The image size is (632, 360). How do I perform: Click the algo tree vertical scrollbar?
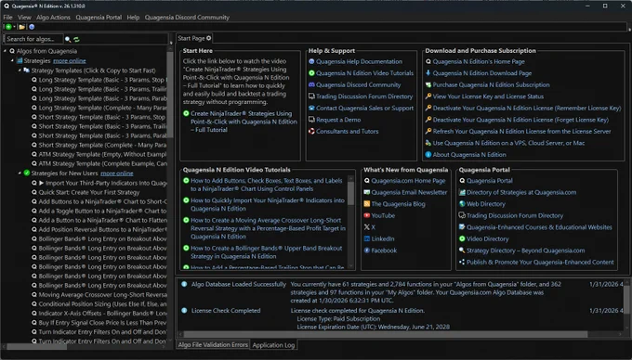[x=170, y=94]
